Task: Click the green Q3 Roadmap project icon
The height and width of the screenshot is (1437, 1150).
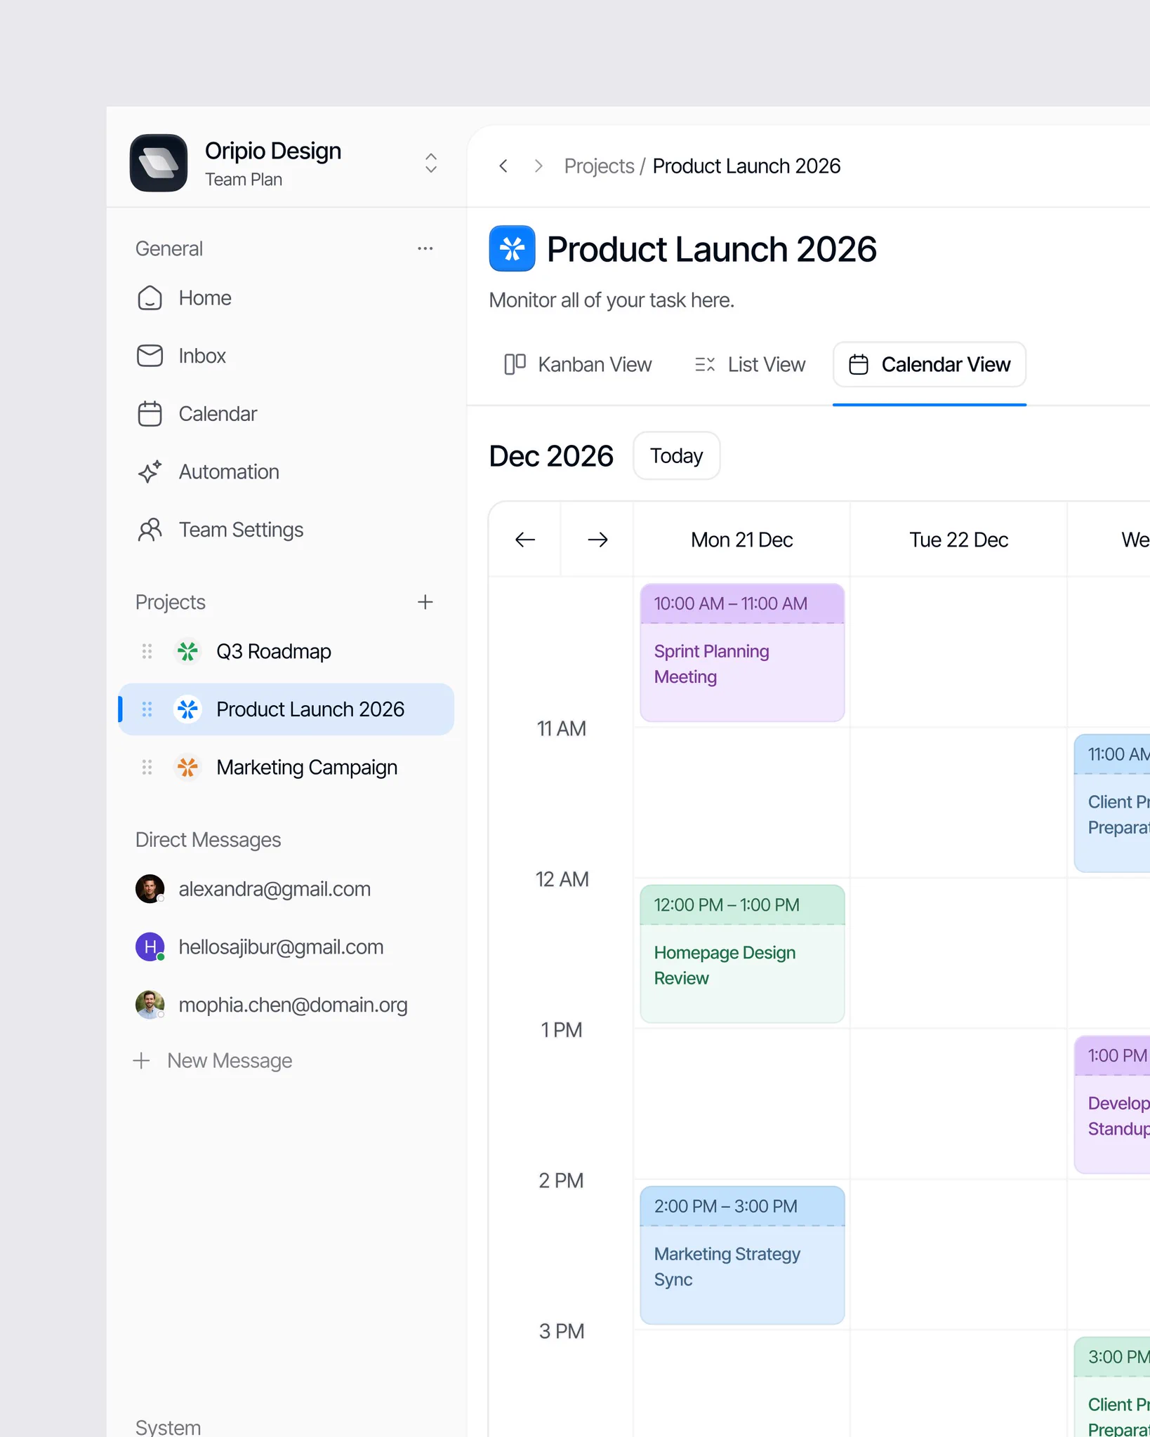Action: (187, 651)
